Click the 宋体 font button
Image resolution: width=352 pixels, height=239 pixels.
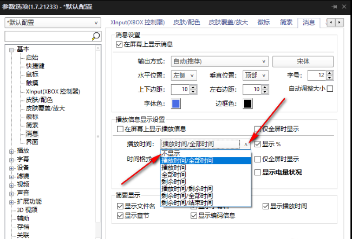point(303,61)
